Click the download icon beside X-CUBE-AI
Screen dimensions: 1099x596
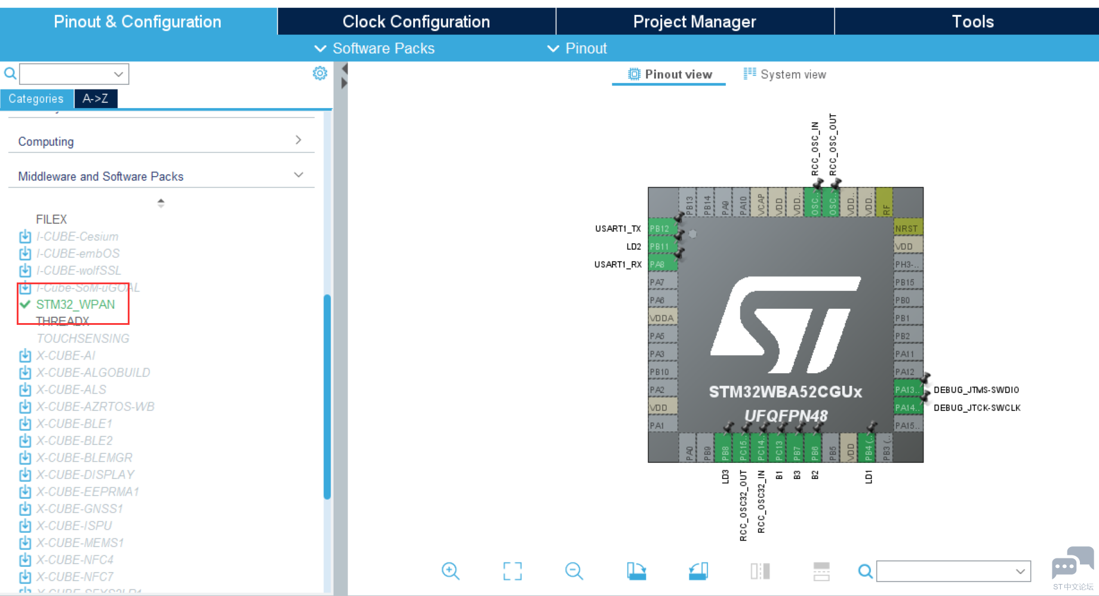click(x=25, y=355)
